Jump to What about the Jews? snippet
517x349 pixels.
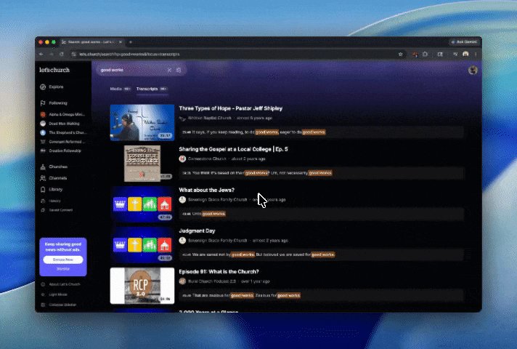click(321, 214)
